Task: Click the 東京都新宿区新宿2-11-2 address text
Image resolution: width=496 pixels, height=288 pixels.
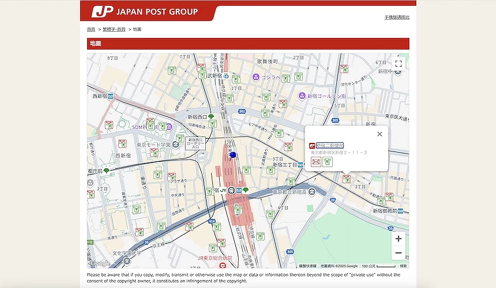Action: click(339, 153)
